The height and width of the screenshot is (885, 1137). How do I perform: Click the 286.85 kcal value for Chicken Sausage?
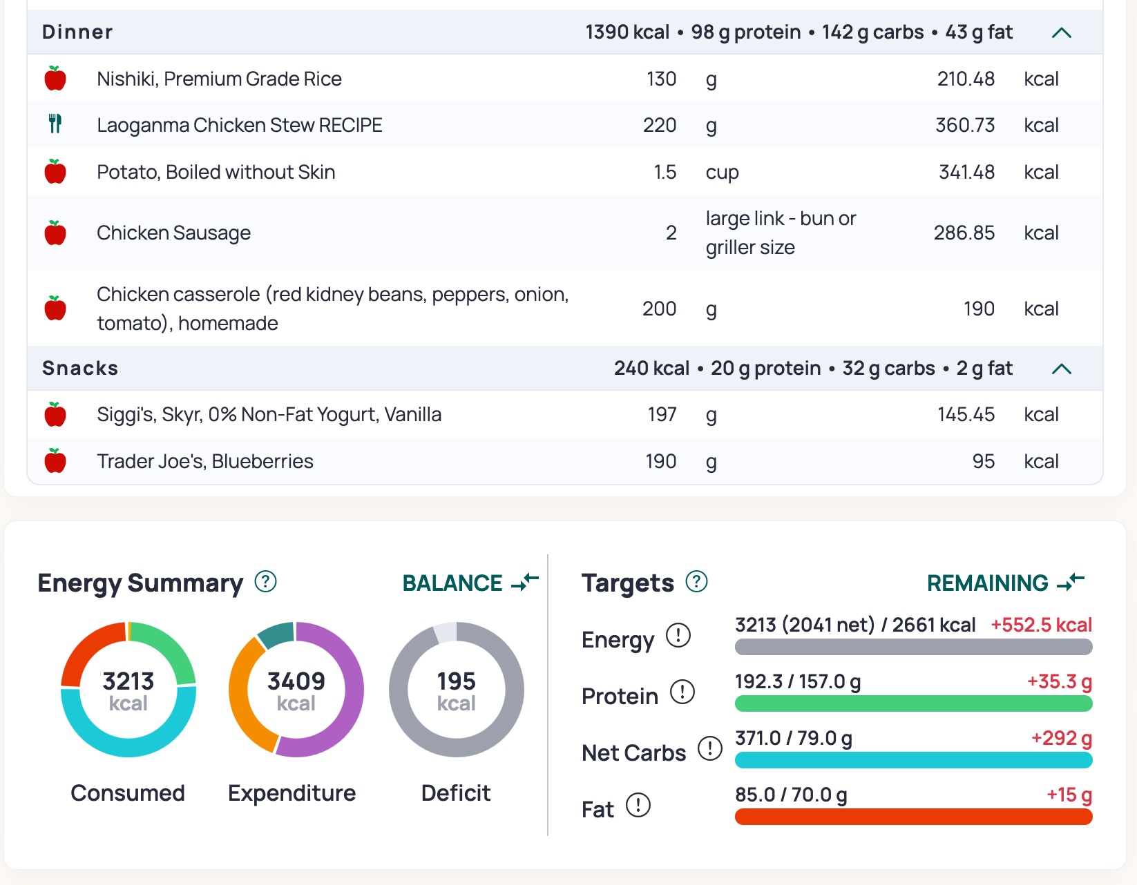point(964,233)
